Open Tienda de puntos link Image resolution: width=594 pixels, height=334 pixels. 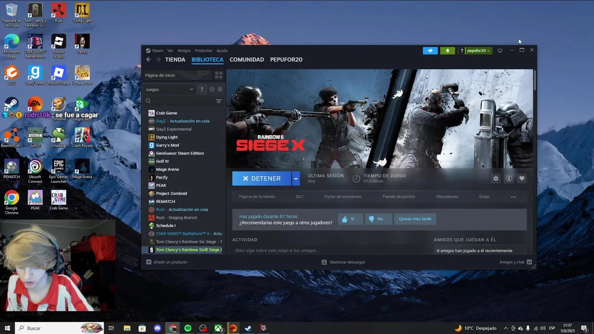pos(399,197)
